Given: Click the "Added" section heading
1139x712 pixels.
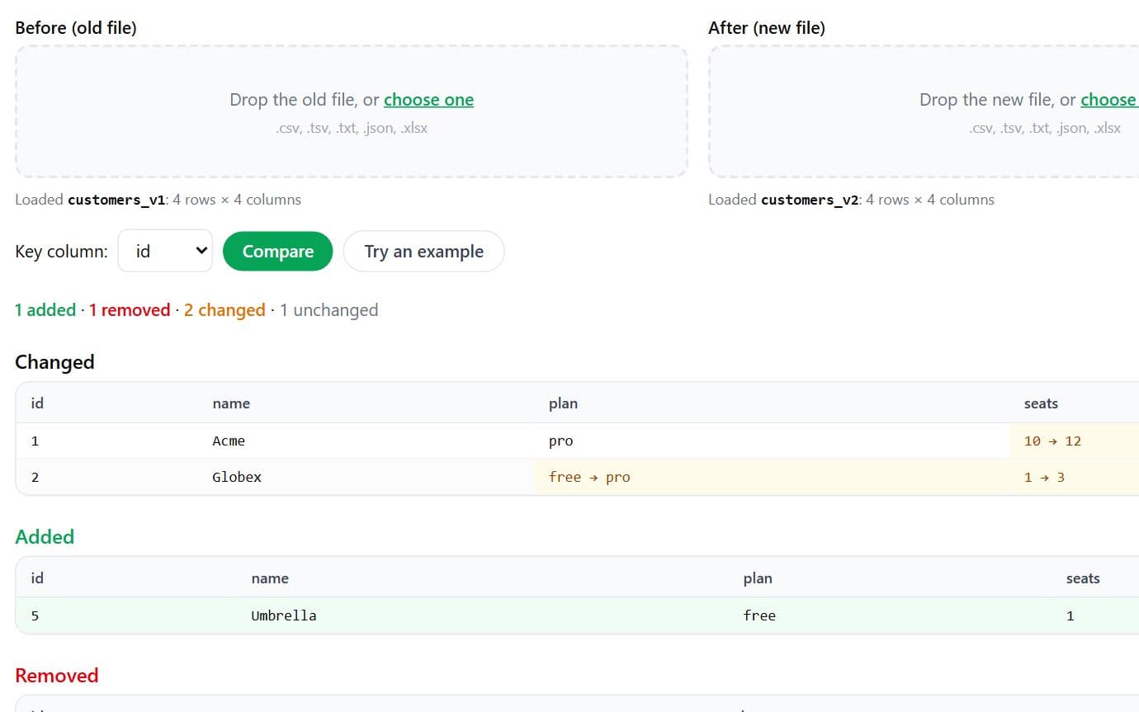Looking at the screenshot, I should [45, 537].
